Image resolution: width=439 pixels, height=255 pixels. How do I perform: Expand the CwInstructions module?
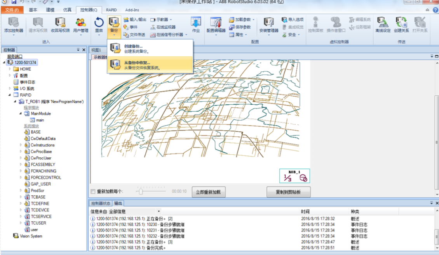[21, 145]
